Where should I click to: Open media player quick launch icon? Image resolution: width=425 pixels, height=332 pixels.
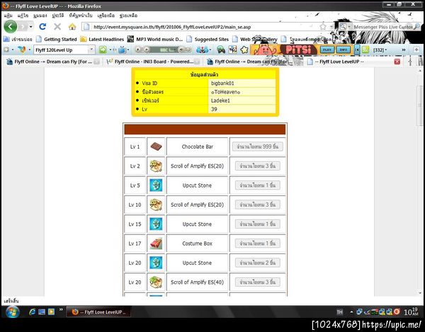coord(51,312)
